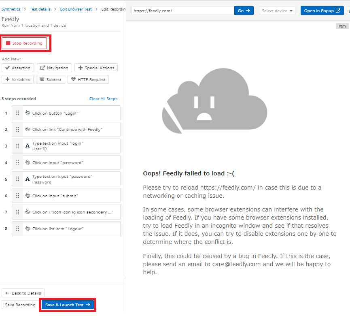Open step Click on link "Continue with Feedly"
The height and width of the screenshot is (316, 350).
66,129
